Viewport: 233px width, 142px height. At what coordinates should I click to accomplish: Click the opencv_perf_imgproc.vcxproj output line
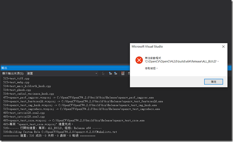pos(78,98)
